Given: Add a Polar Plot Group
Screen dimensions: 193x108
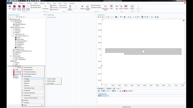Looking at the screenshot, I should point(36,5).
